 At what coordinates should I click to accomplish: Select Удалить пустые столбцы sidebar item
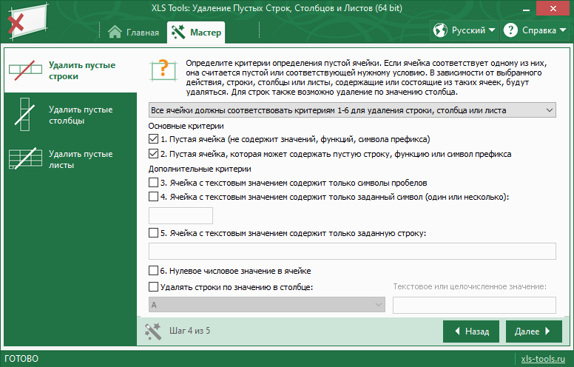[x=70, y=115]
